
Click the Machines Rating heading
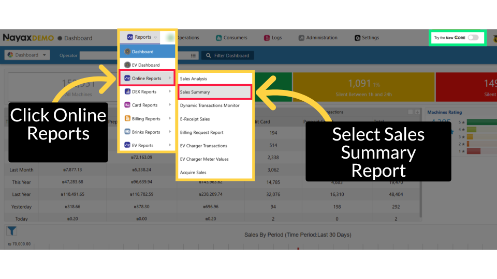444,112
